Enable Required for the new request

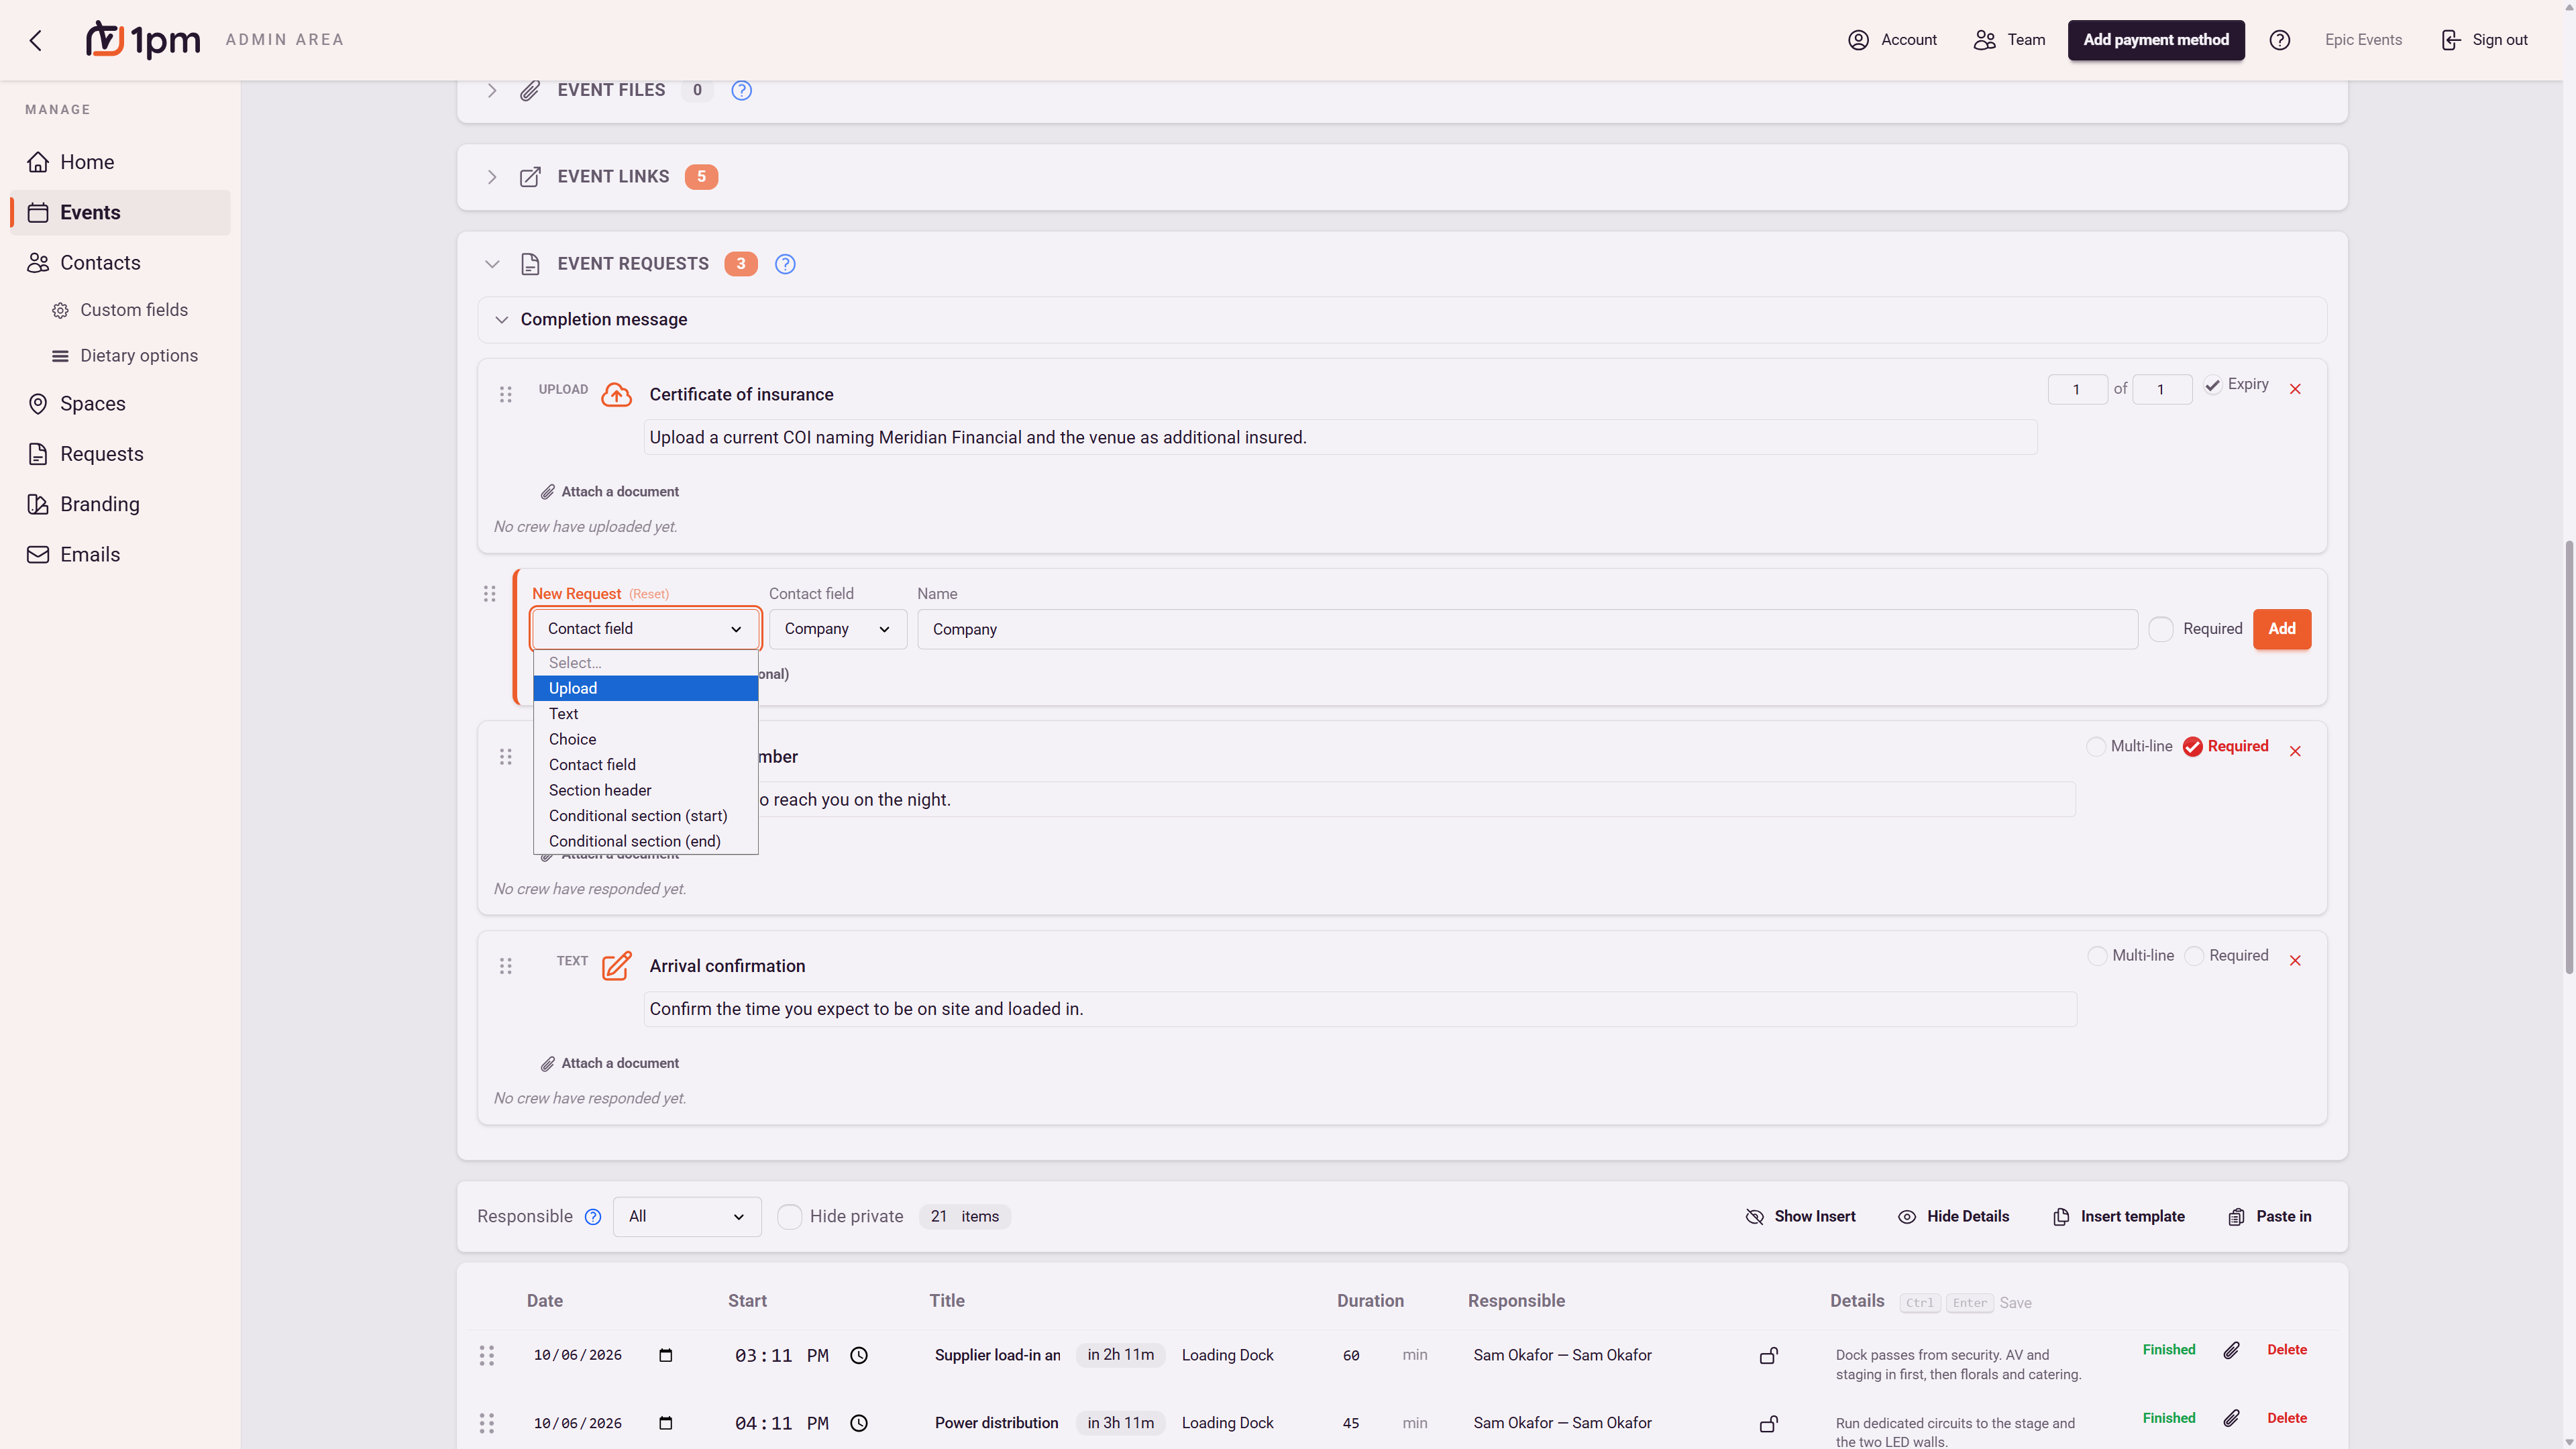pos(2160,629)
